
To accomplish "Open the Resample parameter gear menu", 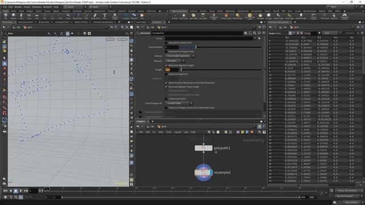I will pos(246,33).
